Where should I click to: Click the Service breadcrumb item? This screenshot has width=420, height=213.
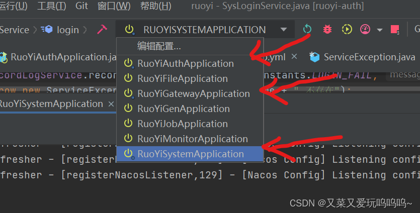[15, 30]
